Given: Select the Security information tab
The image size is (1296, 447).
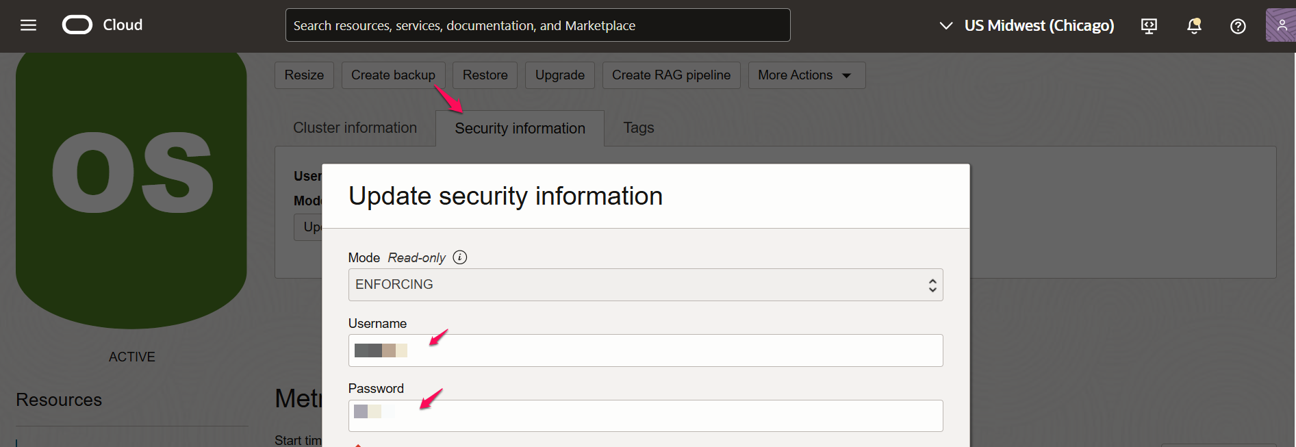Looking at the screenshot, I should coord(520,129).
